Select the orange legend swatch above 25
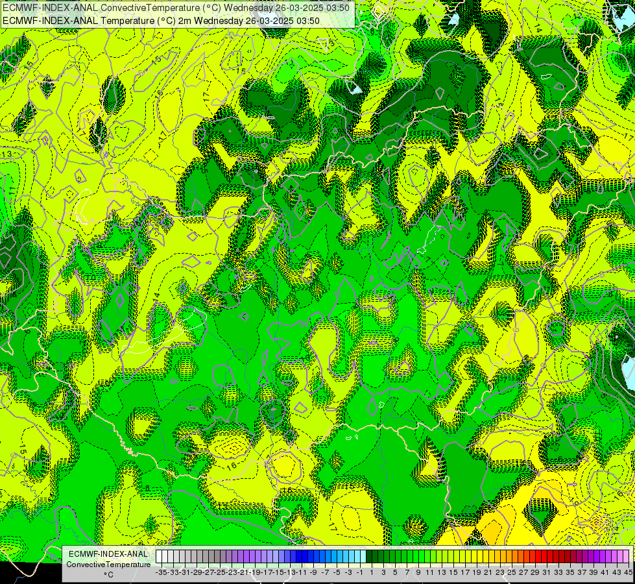Viewport: 635px width, 584px height. [x=509, y=557]
